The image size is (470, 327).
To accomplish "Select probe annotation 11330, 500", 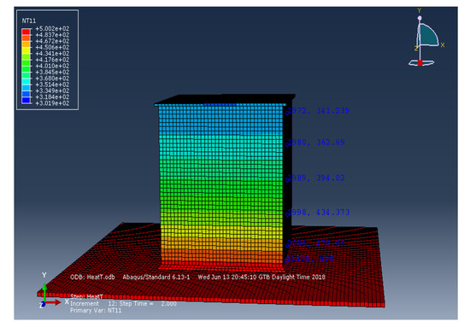I will tap(310, 258).
